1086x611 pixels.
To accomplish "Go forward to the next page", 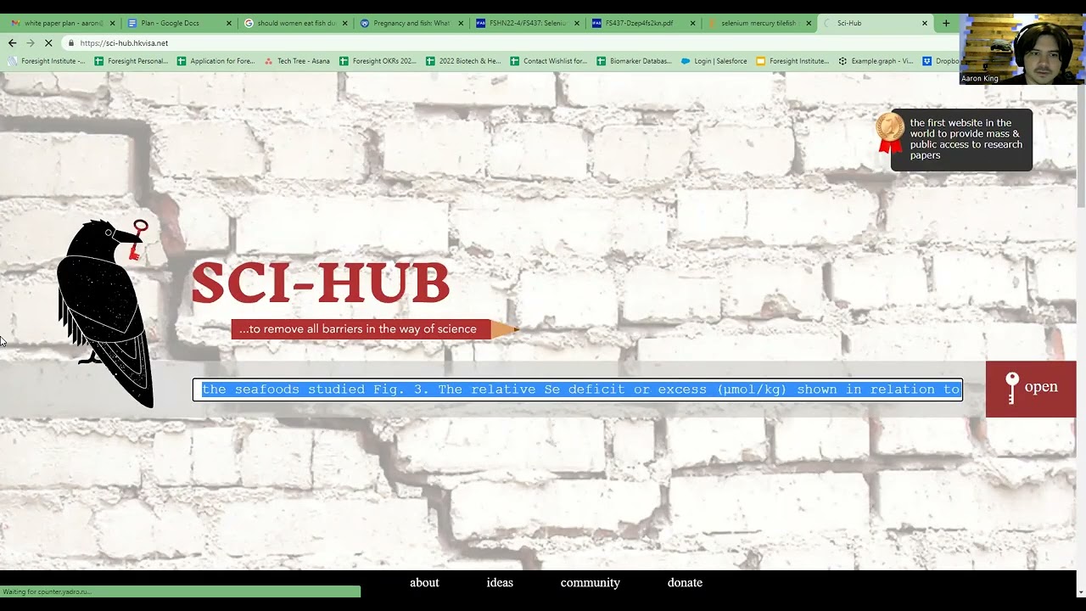I will pyautogui.click(x=31, y=42).
